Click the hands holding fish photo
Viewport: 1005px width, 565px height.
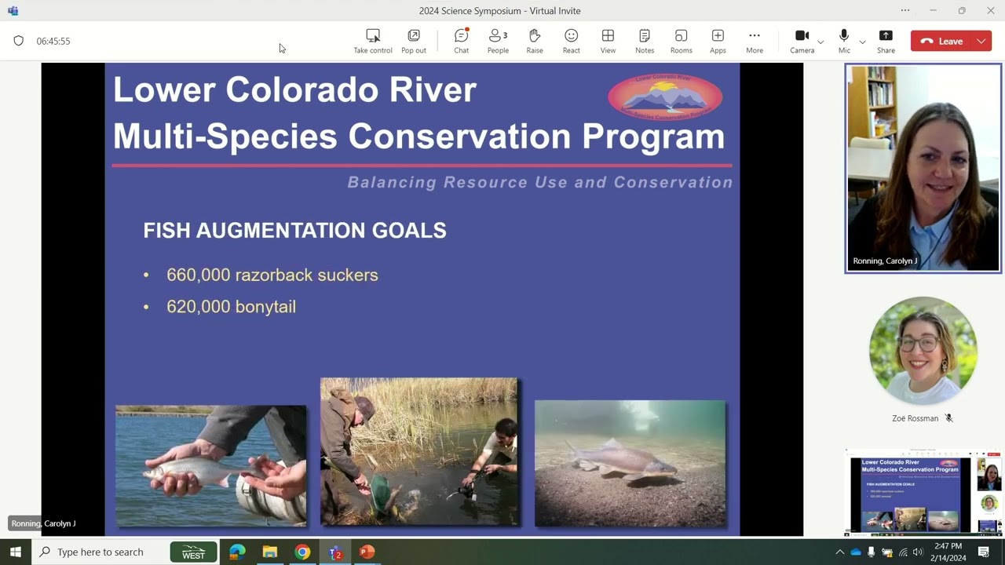[210, 465]
